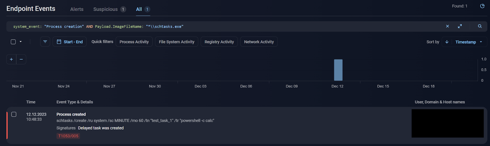Screen dimensions: 490x146
Task: Click the Time column header
Action: [31, 102]
